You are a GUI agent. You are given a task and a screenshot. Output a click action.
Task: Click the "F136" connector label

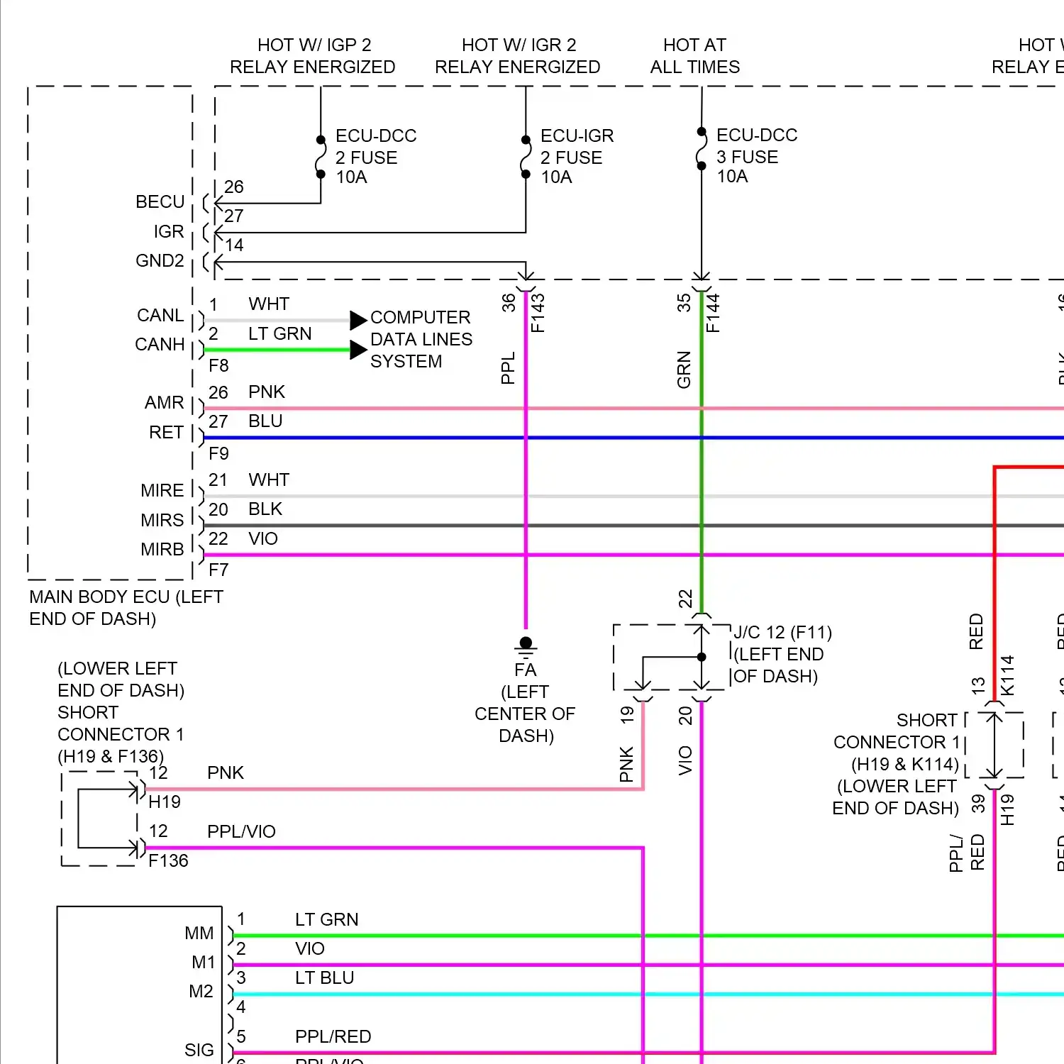coord(169,861)
